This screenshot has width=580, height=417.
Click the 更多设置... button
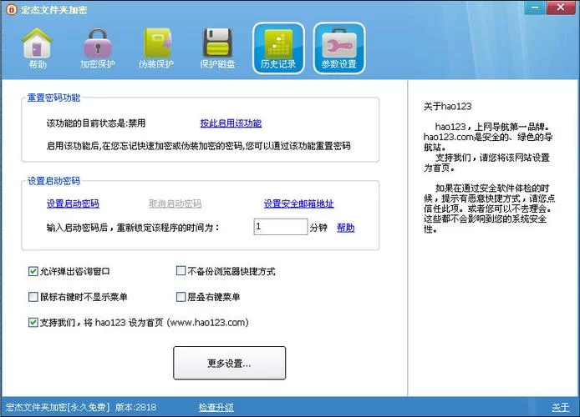coord(229,363)
